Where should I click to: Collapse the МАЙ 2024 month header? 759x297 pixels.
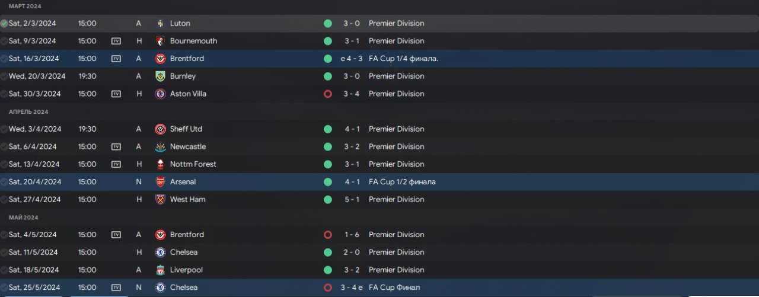[x=24, y=218]
